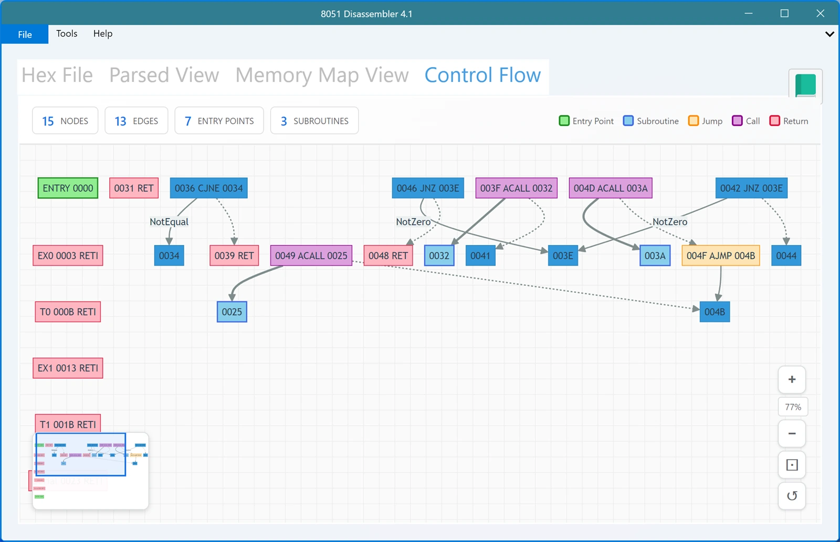This screenshot has width=840, height=542.
Task: Zoom in with the plus button
Action: point(792,379)
